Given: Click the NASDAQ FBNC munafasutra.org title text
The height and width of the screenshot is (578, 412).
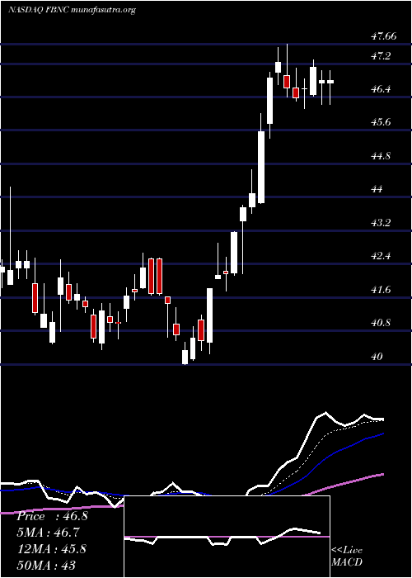Looking at the screenshot, I should 72,10.
